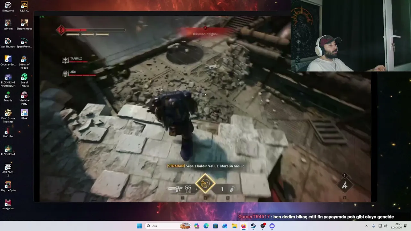Image resolution: width=411 pixels, height=231 pixels.
Task: Select the HELLDIVERS 2 desktop shortcut
Action: click(8, 170)
